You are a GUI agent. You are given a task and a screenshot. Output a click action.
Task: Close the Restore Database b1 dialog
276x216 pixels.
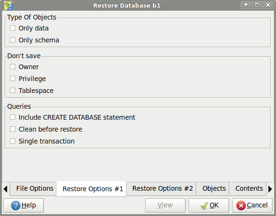[268, 5]
